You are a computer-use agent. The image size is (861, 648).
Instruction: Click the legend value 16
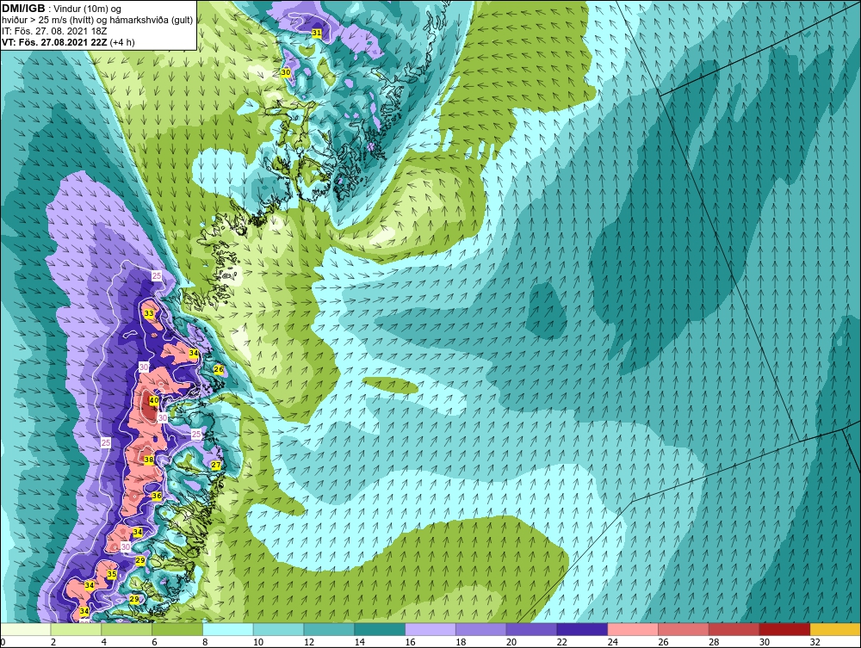coord(410,642)
